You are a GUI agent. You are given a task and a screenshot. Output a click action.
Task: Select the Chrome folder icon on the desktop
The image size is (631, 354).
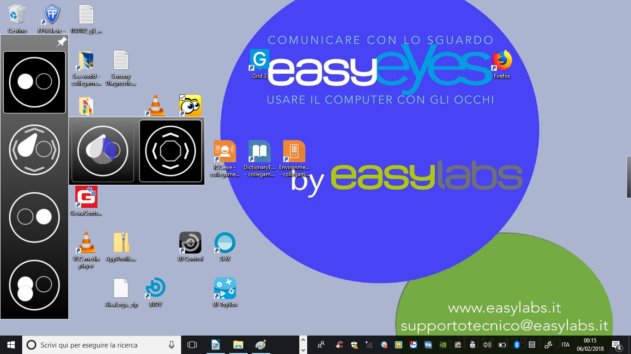(x=86, y=106)
